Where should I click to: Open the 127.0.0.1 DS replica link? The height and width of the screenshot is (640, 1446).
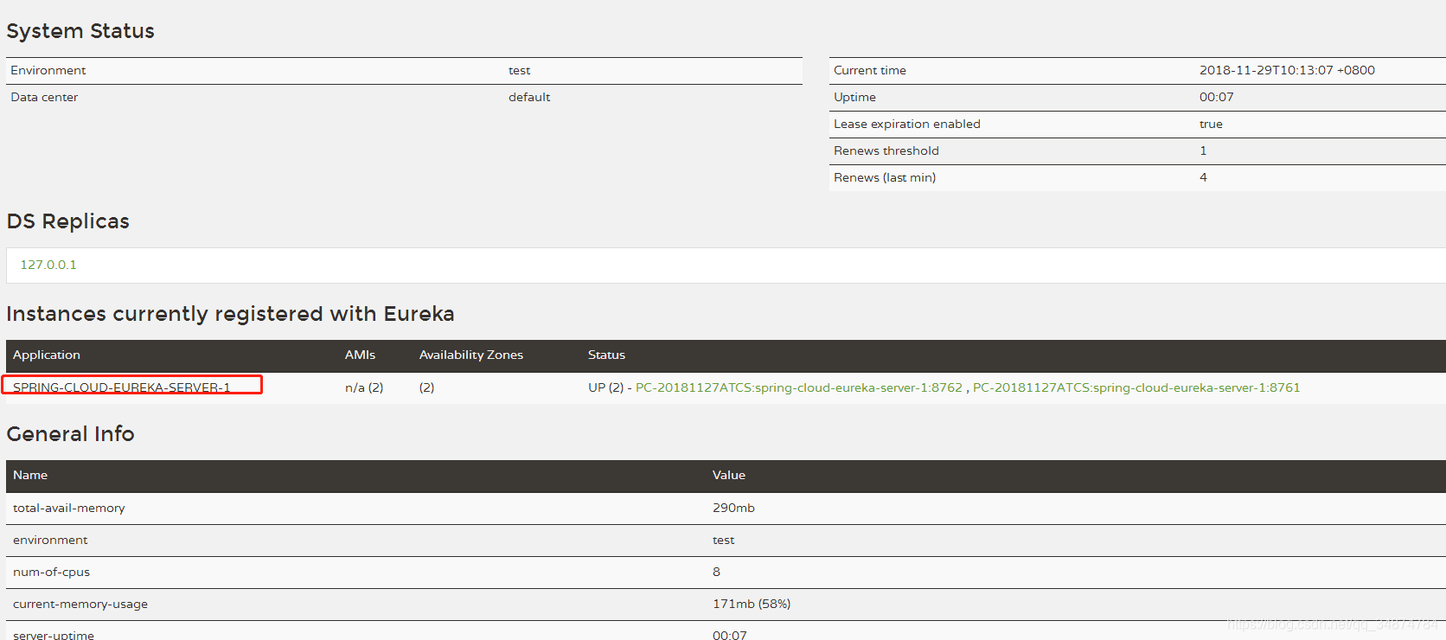coord(48,265)
